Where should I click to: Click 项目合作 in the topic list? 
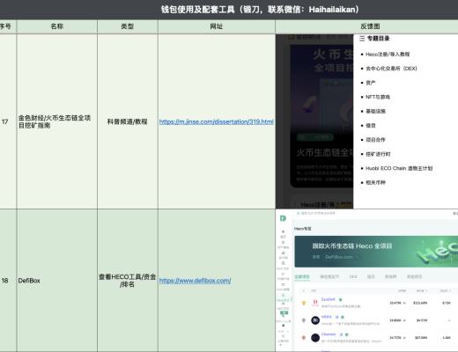pos(375,140)
